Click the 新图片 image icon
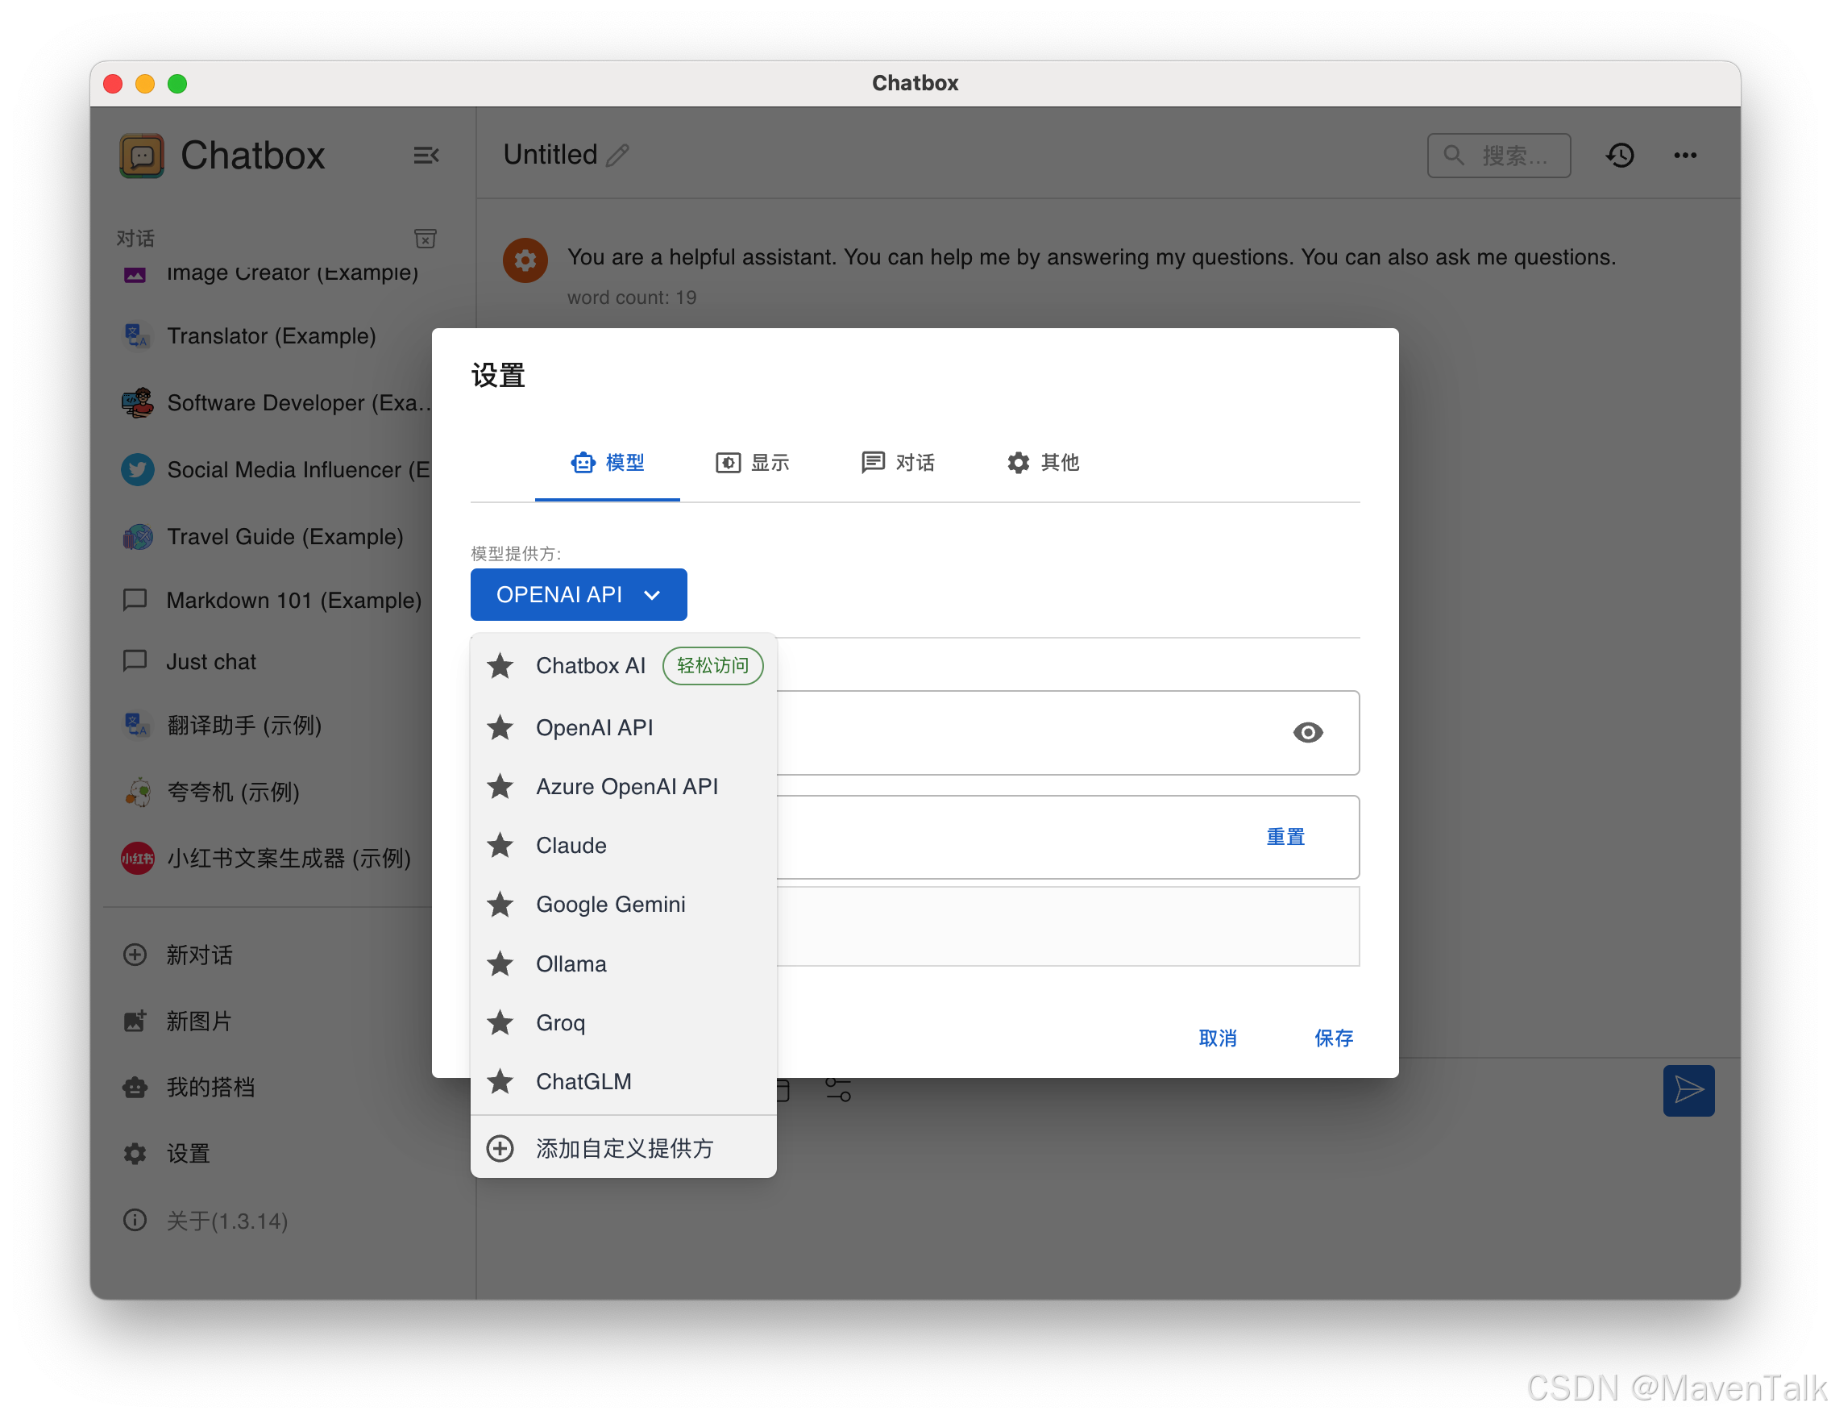 (x=135, y=1021)
